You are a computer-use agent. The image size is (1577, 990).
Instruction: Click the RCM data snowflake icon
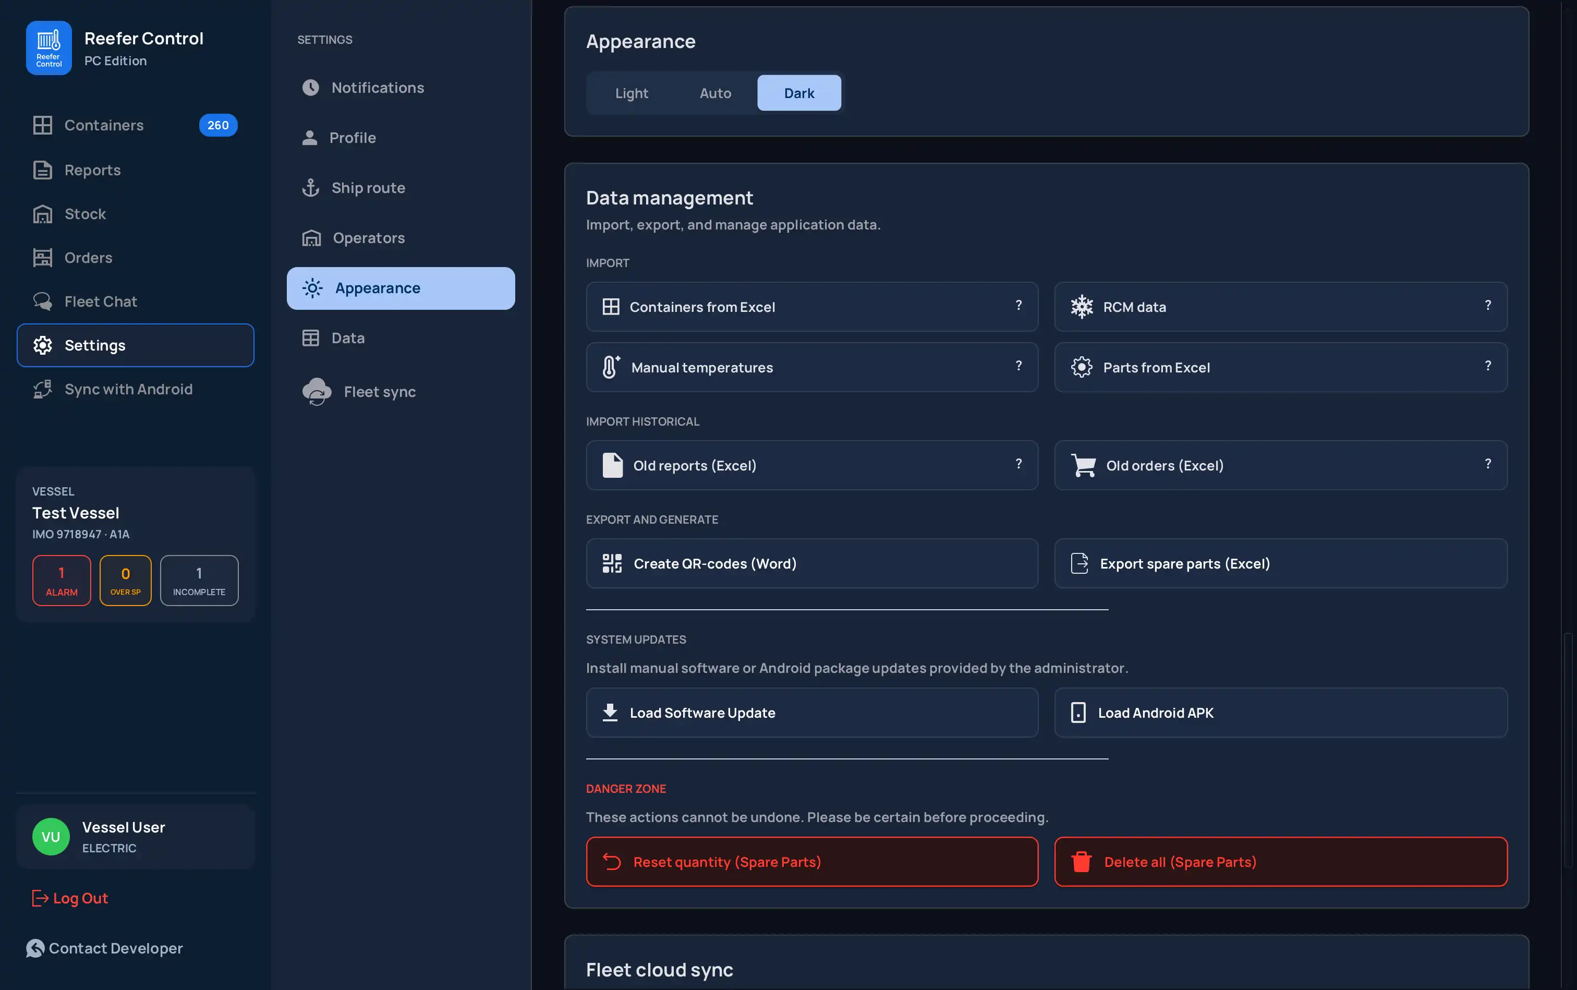[1082, 306]
